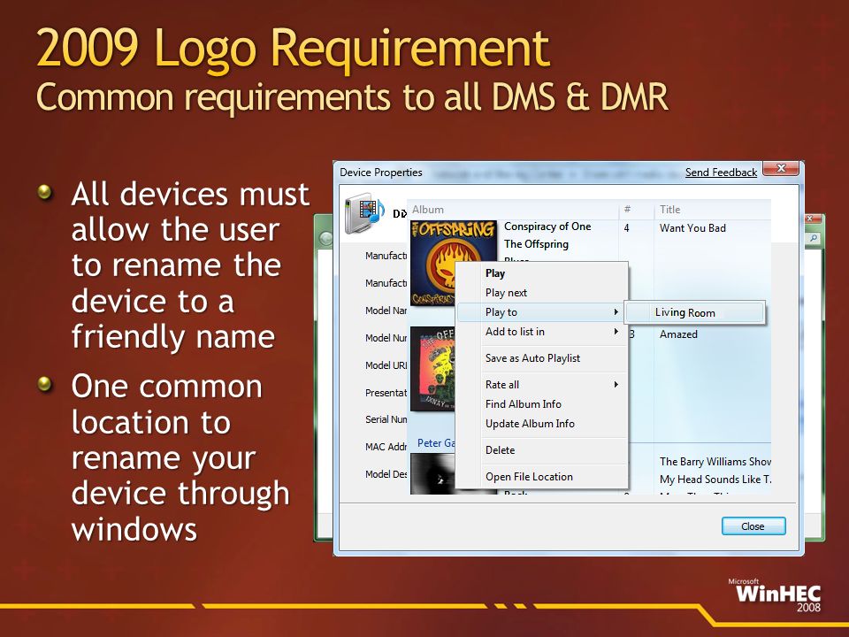Select the second Offspring album cover thumbnail
Image resolution: width=849 pixels, height=637 pixels.
pos(432,368)
